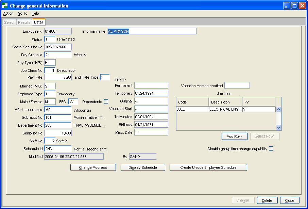Click the Birthday date field
The height and width of the screenshot is (209, 308).
coord(151,124)
